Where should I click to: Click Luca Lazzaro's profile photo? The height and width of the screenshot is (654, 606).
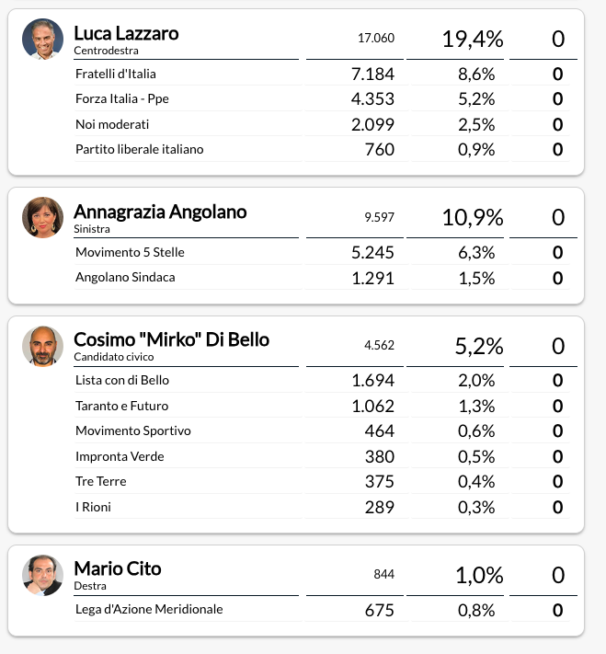tap(42, 39)
